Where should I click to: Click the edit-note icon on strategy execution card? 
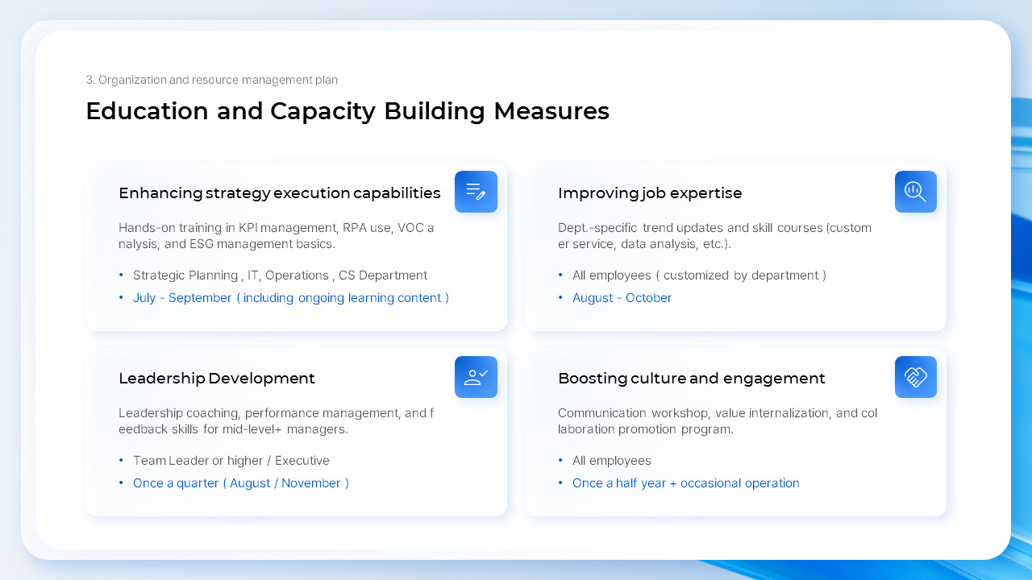point(476,192)
